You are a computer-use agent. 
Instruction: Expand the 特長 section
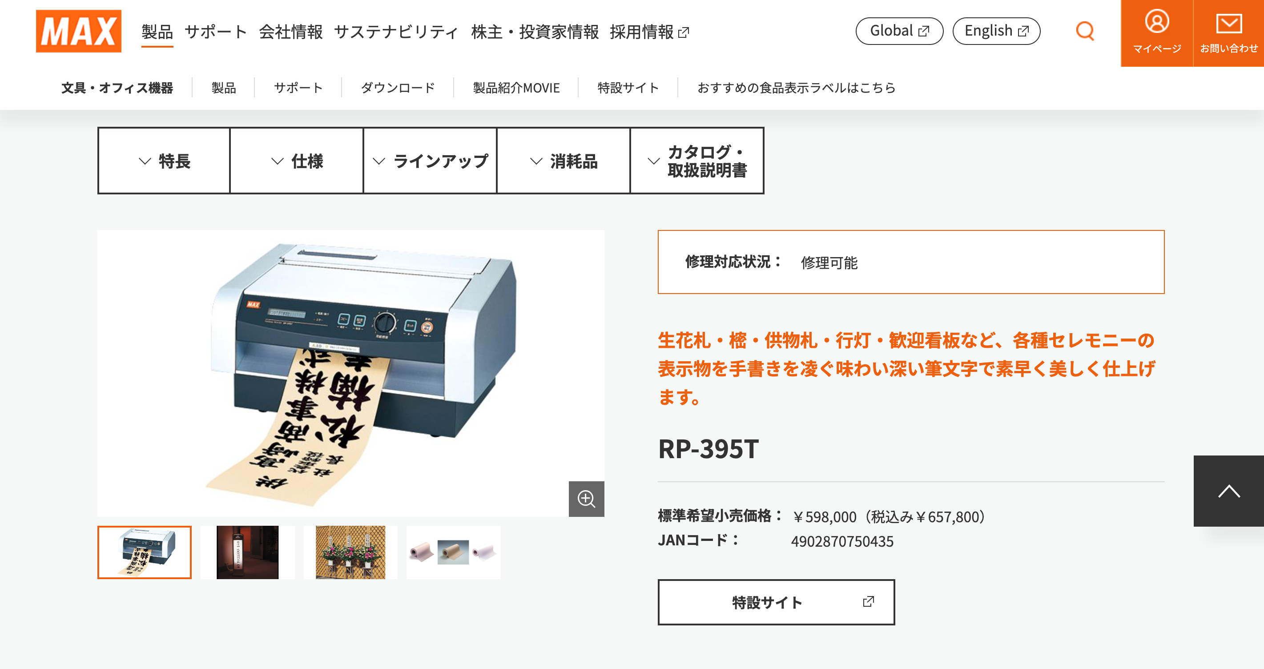(165, 161)
